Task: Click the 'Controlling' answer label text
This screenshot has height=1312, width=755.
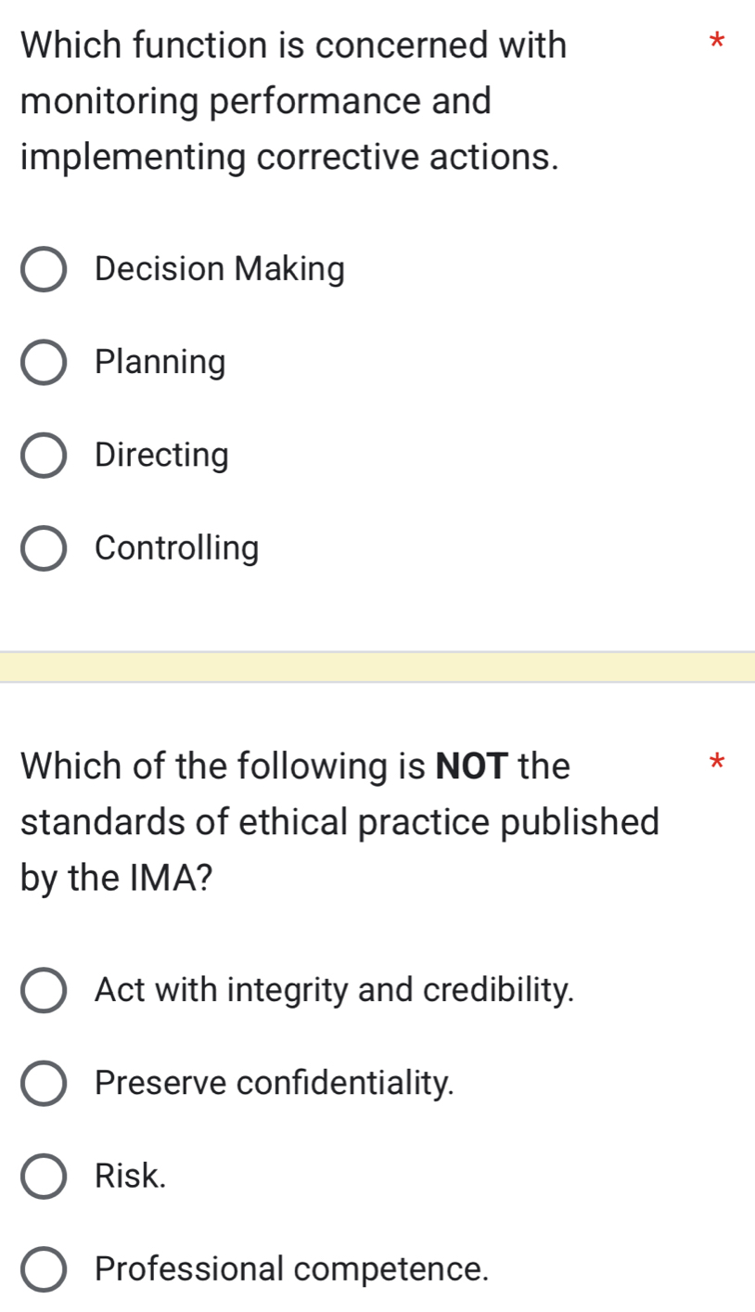Action: [177, 548]
